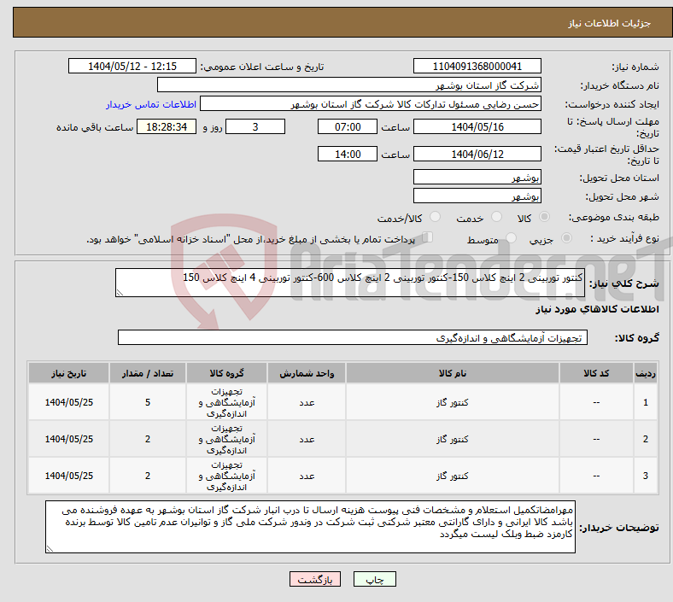
Task: Click the price validity date 1404/06/12
Action: point(477,154)
